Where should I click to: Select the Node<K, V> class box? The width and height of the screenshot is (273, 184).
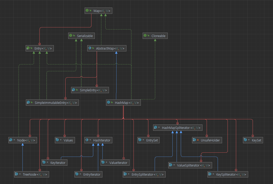(23, 140)
